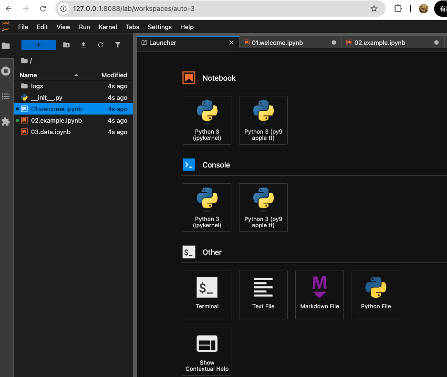Click the root folder breadcrumb icon
This screenshot has width=447, height=377.
(x=24, y=61)
